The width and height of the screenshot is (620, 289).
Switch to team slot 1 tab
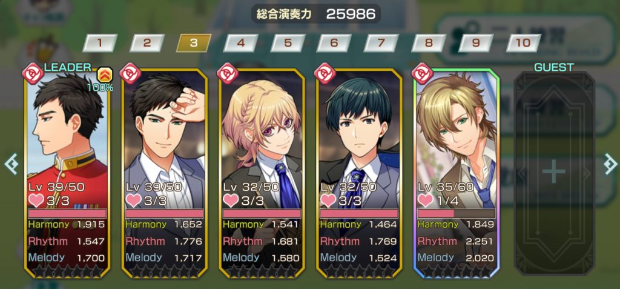(100, 43)
